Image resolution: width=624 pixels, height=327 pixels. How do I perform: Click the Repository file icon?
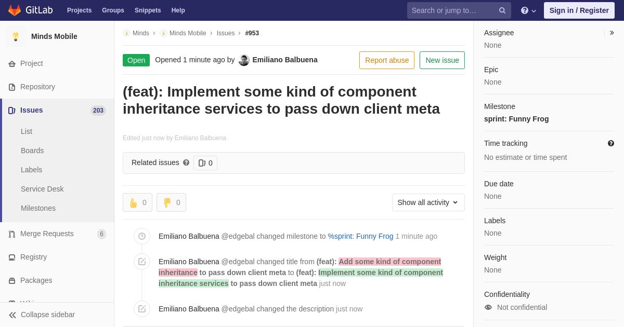coord(12,87)
